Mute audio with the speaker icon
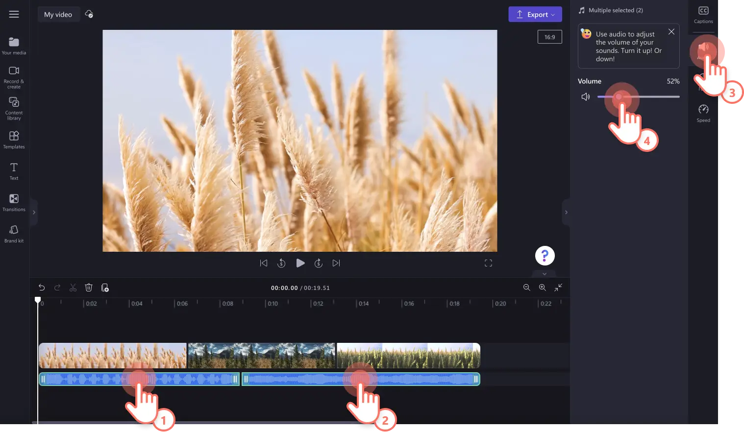 pos(586,96)
